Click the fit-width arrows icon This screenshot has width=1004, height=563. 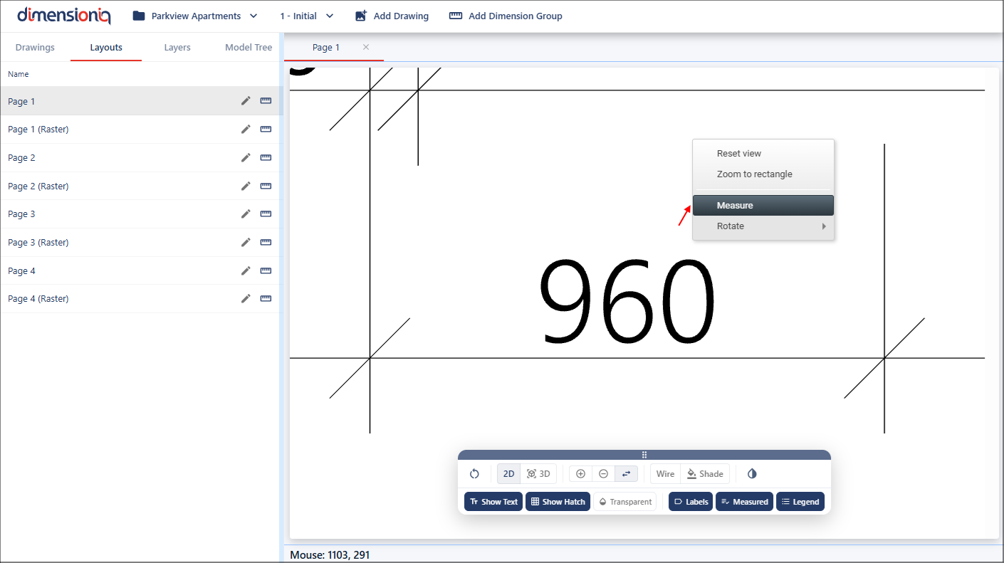(627, 474)
